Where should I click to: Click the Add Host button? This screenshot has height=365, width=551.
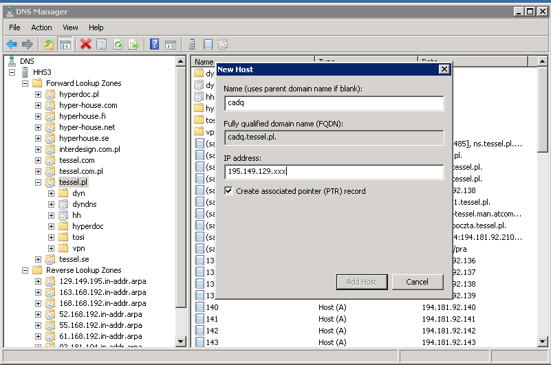[362, 282]
